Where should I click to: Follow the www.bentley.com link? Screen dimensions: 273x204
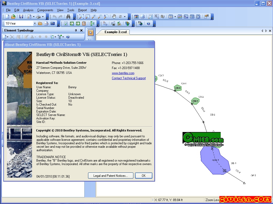pyautogui.click(x=123, y=73)
